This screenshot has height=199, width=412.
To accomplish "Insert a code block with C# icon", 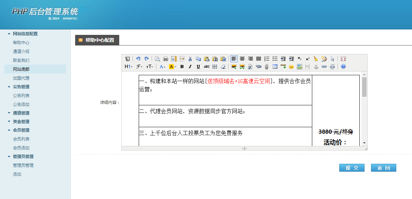I will point(182,58).
